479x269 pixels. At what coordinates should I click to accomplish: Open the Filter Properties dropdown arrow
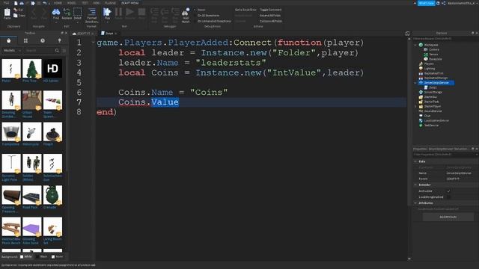[476, 155]
